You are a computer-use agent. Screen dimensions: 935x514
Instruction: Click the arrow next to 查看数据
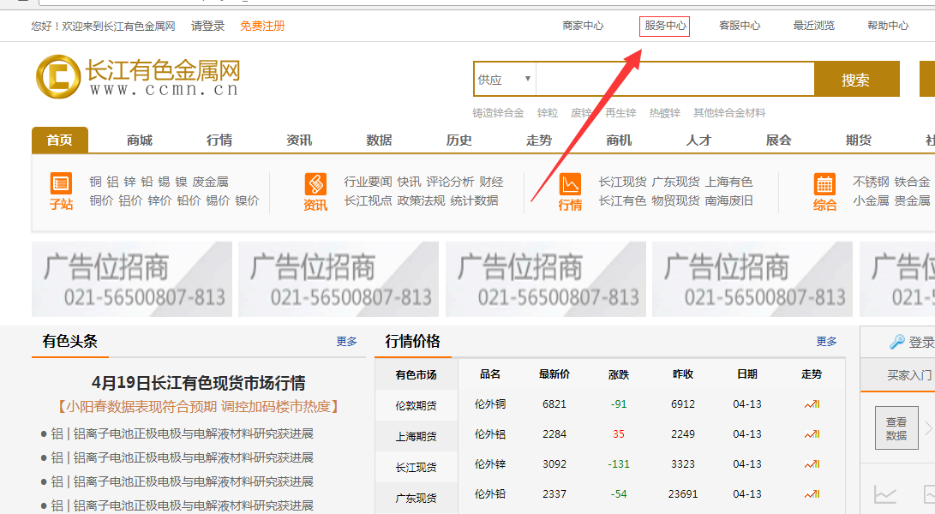[x=928, y=427]
